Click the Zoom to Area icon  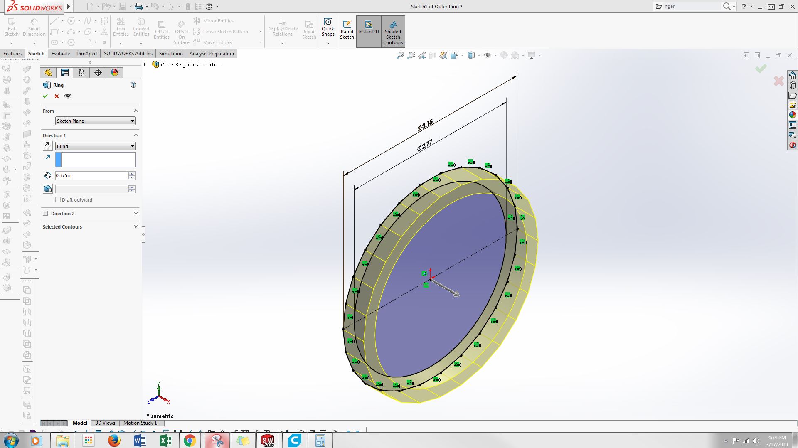click(411, 55)
